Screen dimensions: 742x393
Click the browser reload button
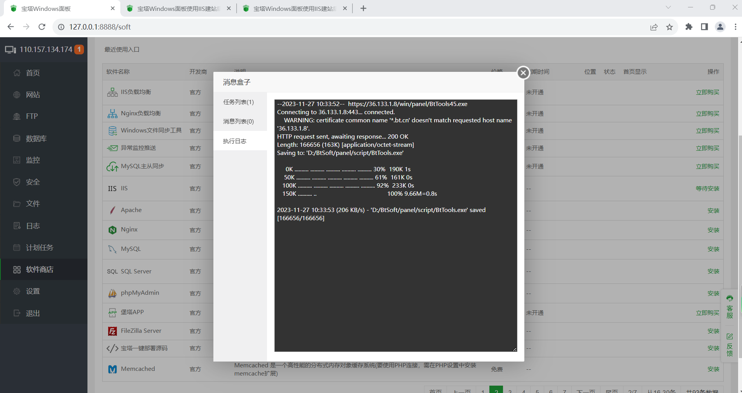(42, 27)
